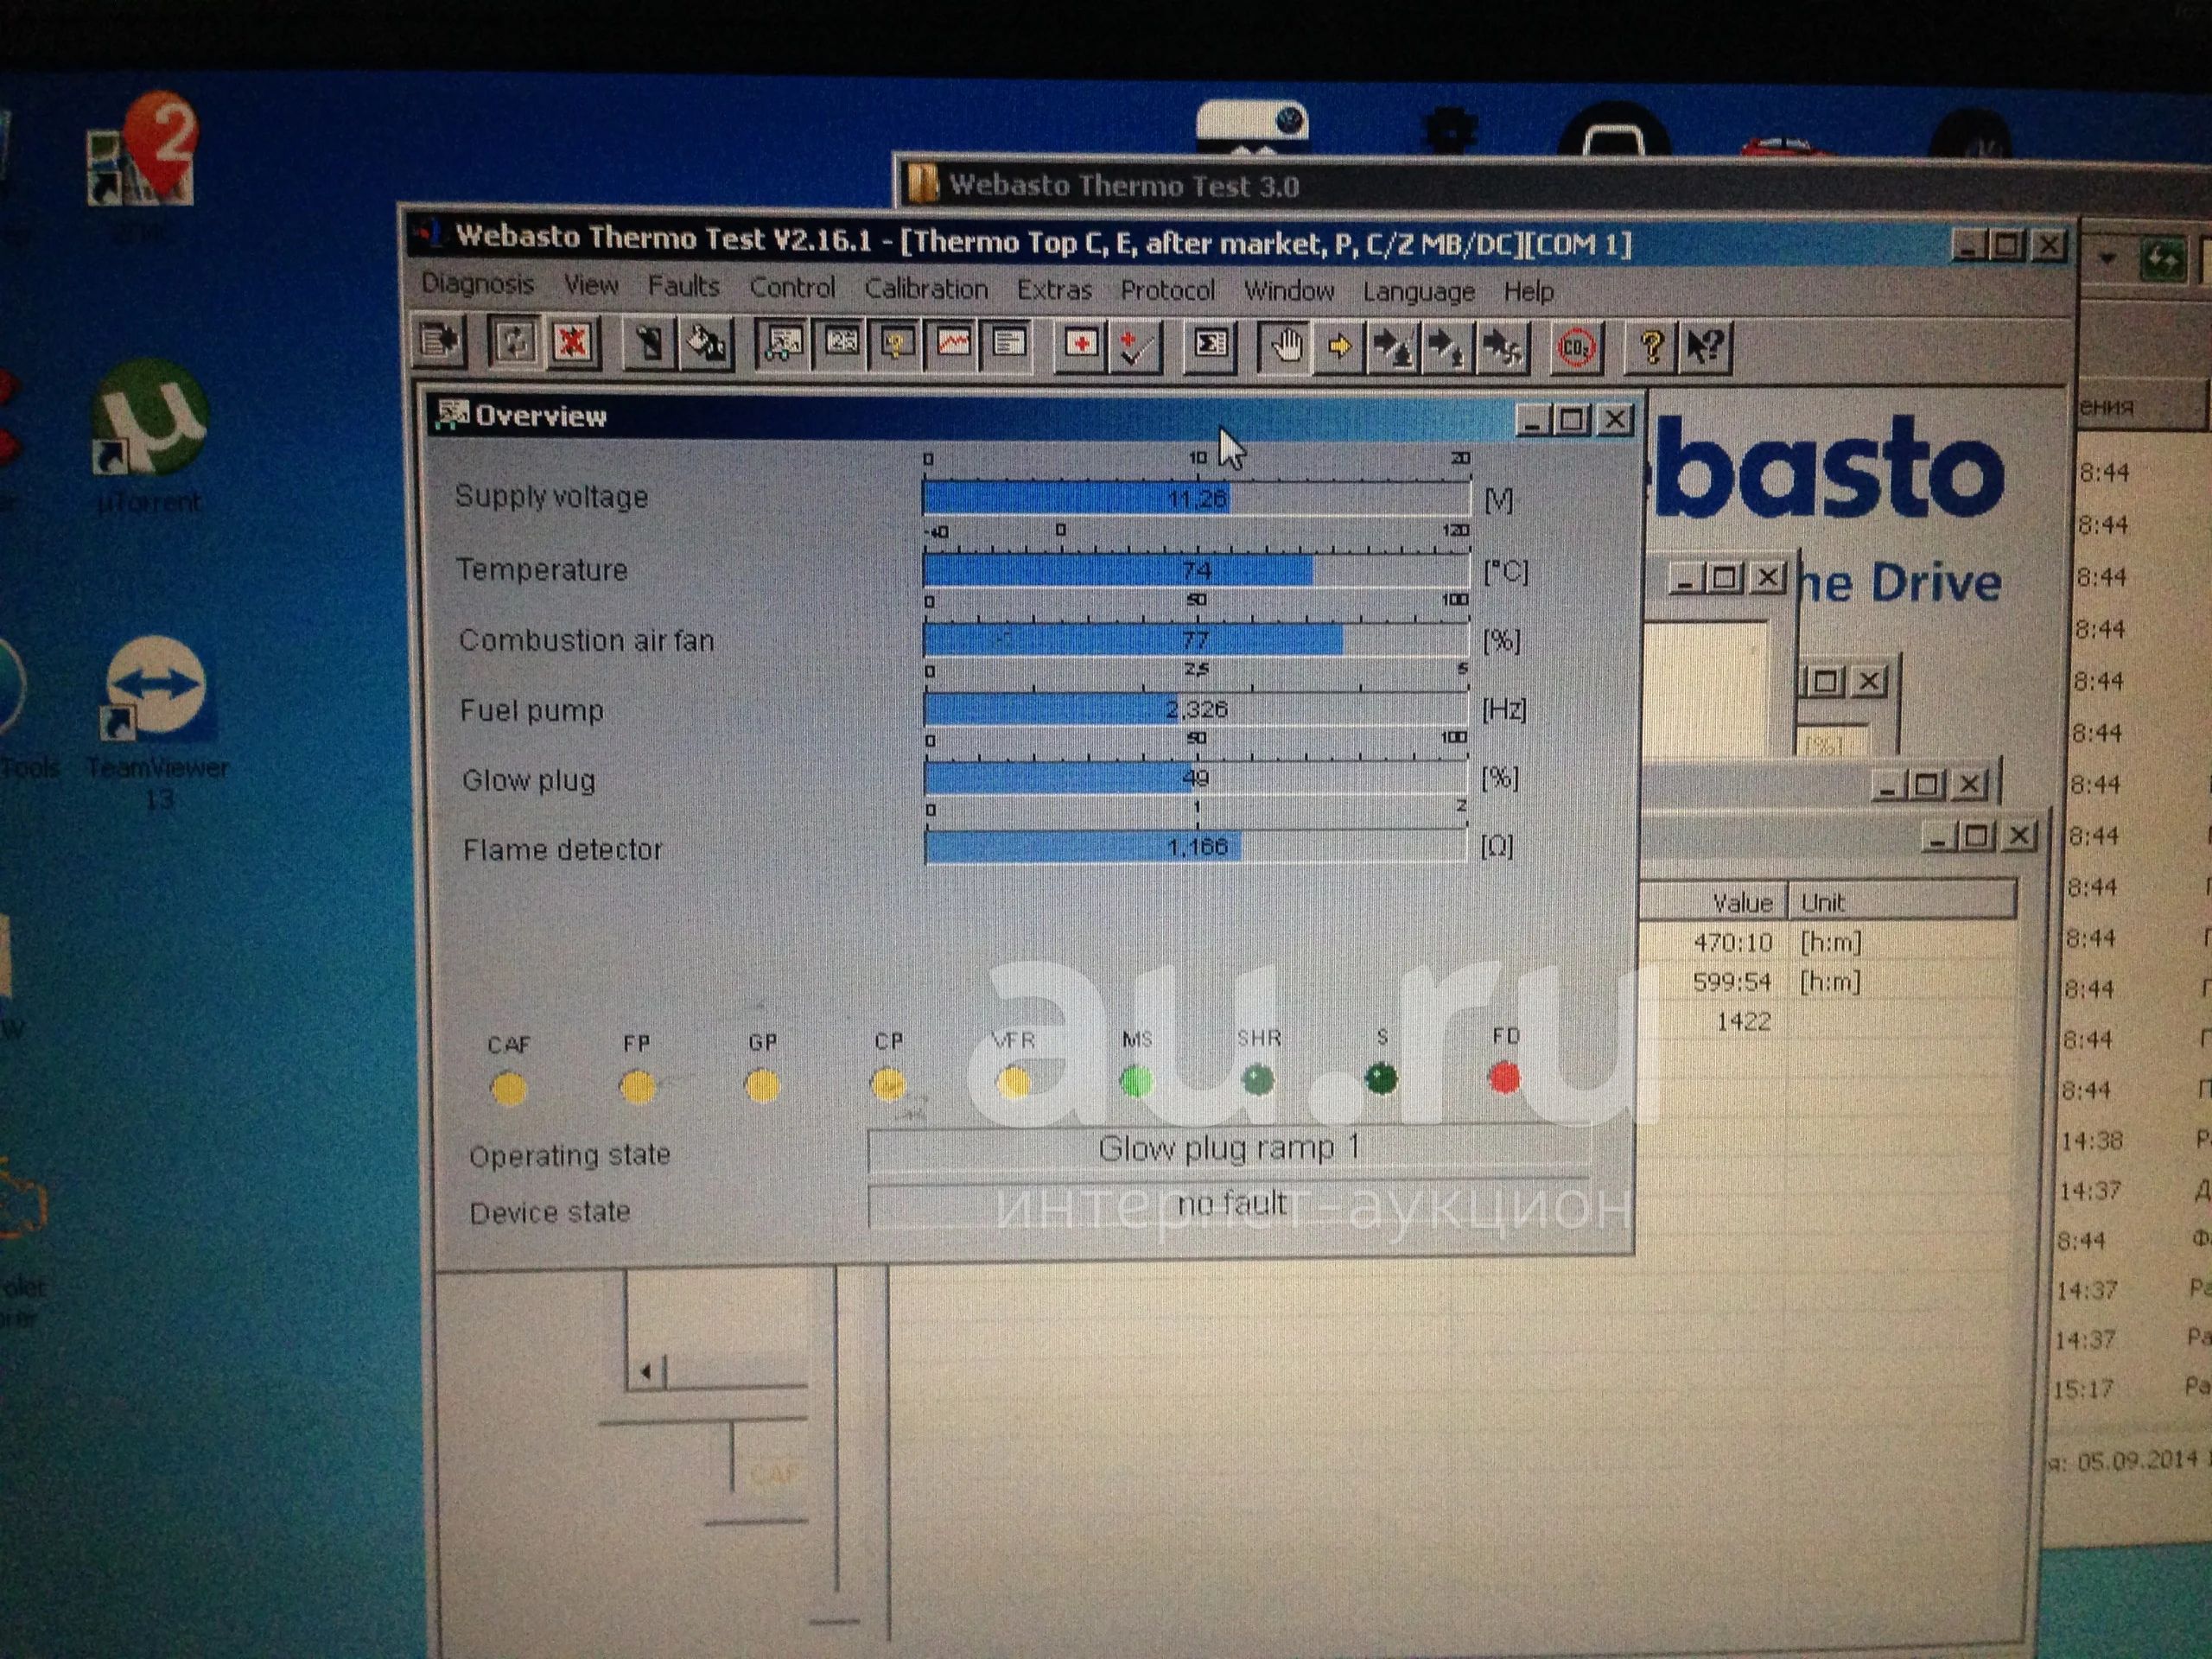
Task: Click the Operating state field Glow plug ramp 1
Action: (1229, 1148)
